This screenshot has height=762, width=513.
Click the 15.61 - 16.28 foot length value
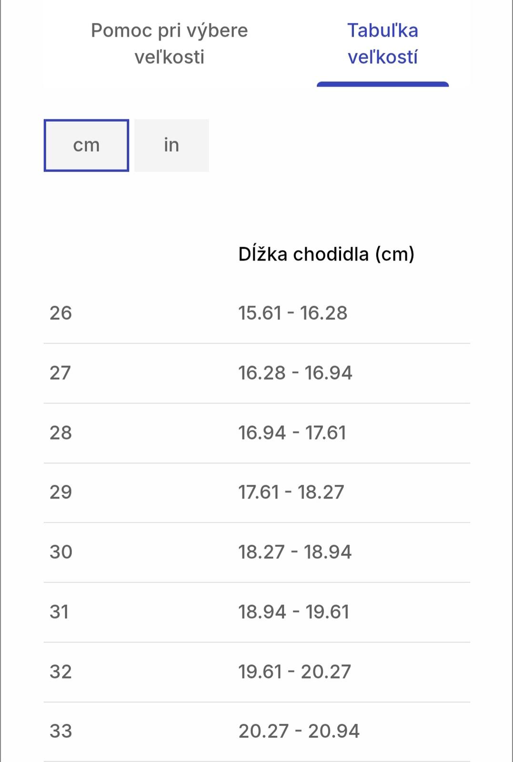coord(292,313)
